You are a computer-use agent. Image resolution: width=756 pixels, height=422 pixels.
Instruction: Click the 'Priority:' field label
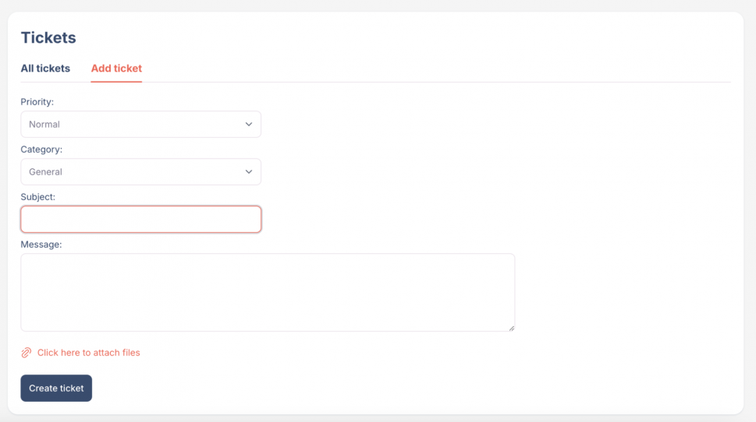coord(37,102)
